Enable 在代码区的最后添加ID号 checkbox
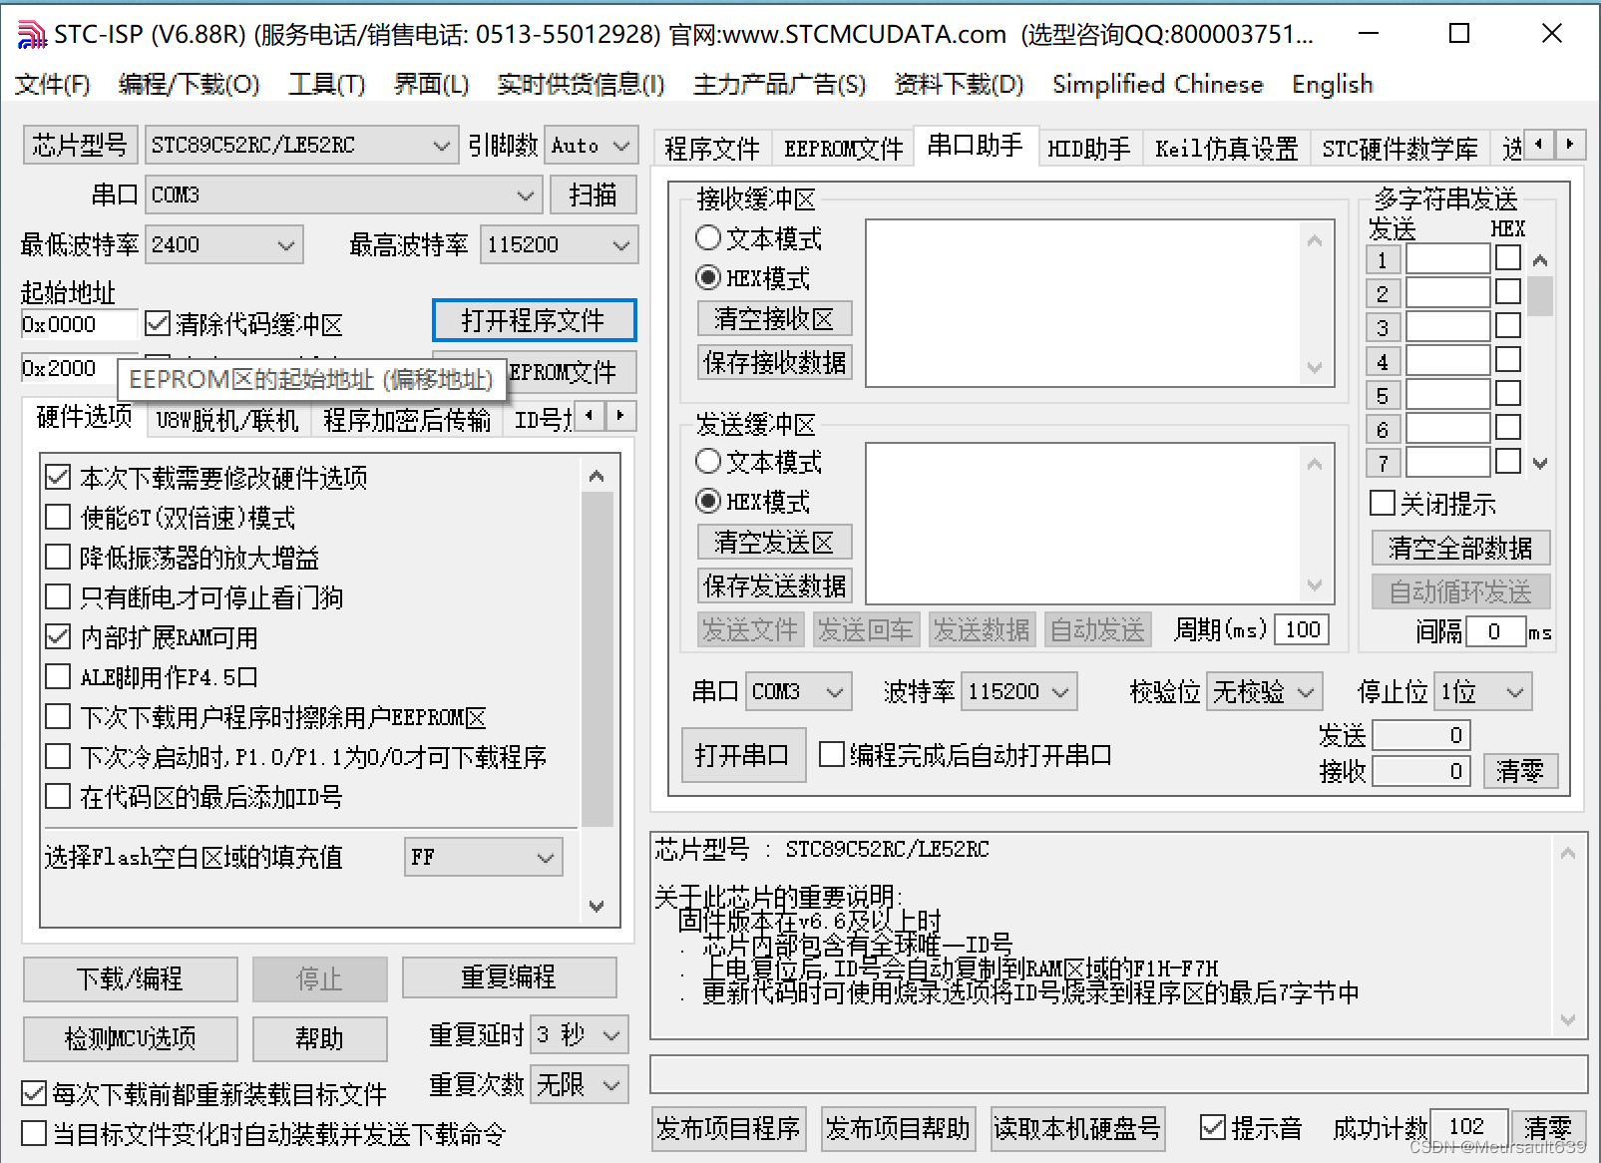 [58, 797]
